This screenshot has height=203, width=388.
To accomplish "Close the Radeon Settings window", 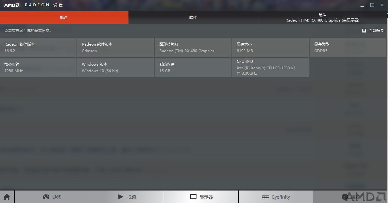I will click(382, 5).
